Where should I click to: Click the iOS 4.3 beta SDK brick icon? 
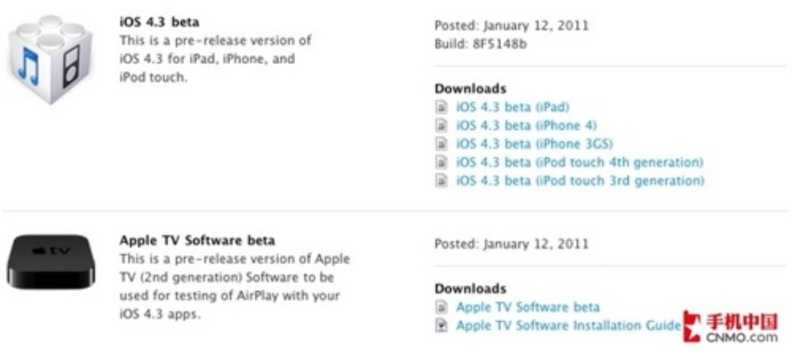(49, 57)
